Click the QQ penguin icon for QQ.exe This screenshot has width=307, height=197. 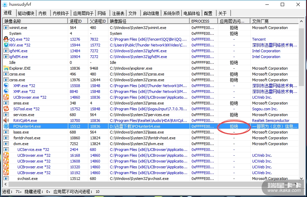click(x=6, y=39)
